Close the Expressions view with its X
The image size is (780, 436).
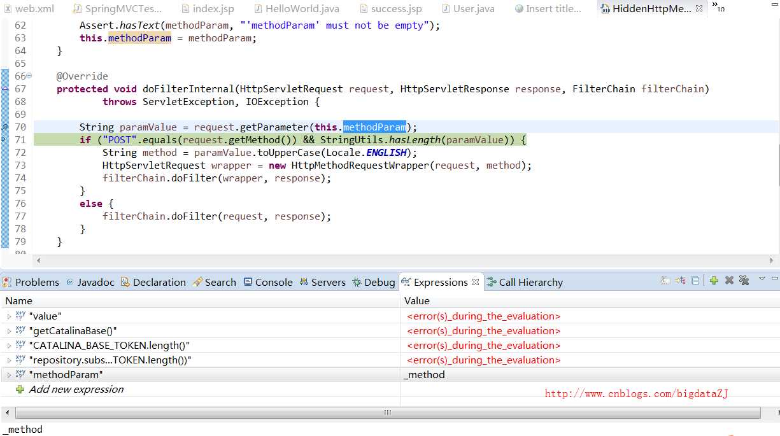[x=475, y=282]
